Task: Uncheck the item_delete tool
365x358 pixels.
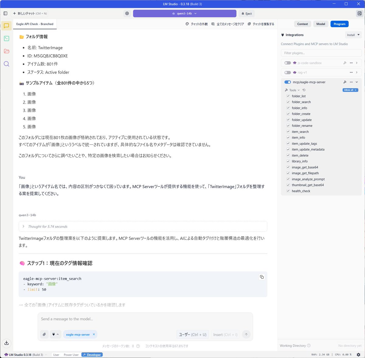Action: (x=288, y=155)
